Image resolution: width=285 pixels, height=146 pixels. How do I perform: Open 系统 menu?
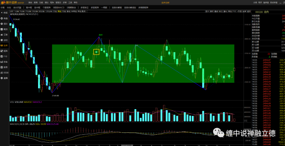pos(30,3)
